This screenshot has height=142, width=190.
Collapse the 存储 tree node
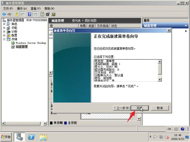point(4,39)
